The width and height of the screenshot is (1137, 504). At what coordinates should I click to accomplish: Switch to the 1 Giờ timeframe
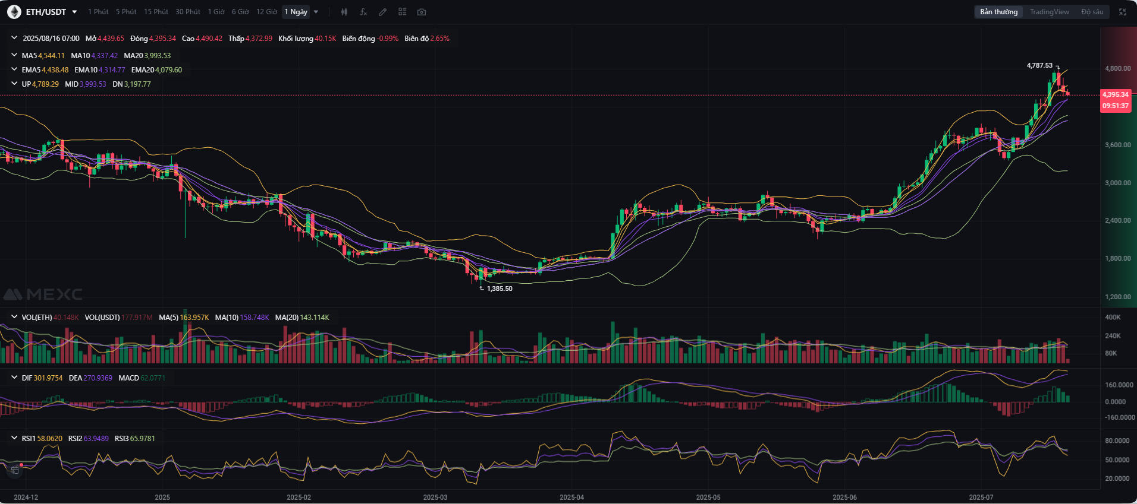click(x=216, y=12)
